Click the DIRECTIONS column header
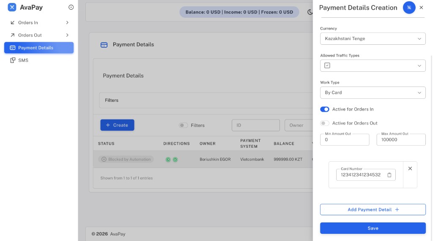This screenshot has height=241, width=433. click(176, 144)
